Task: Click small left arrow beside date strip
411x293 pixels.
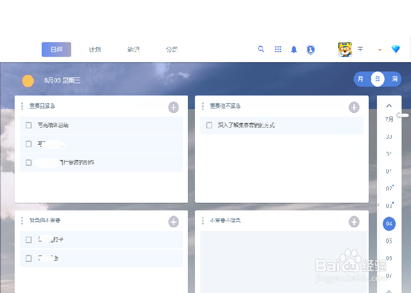Action: [x=378, y=205]
